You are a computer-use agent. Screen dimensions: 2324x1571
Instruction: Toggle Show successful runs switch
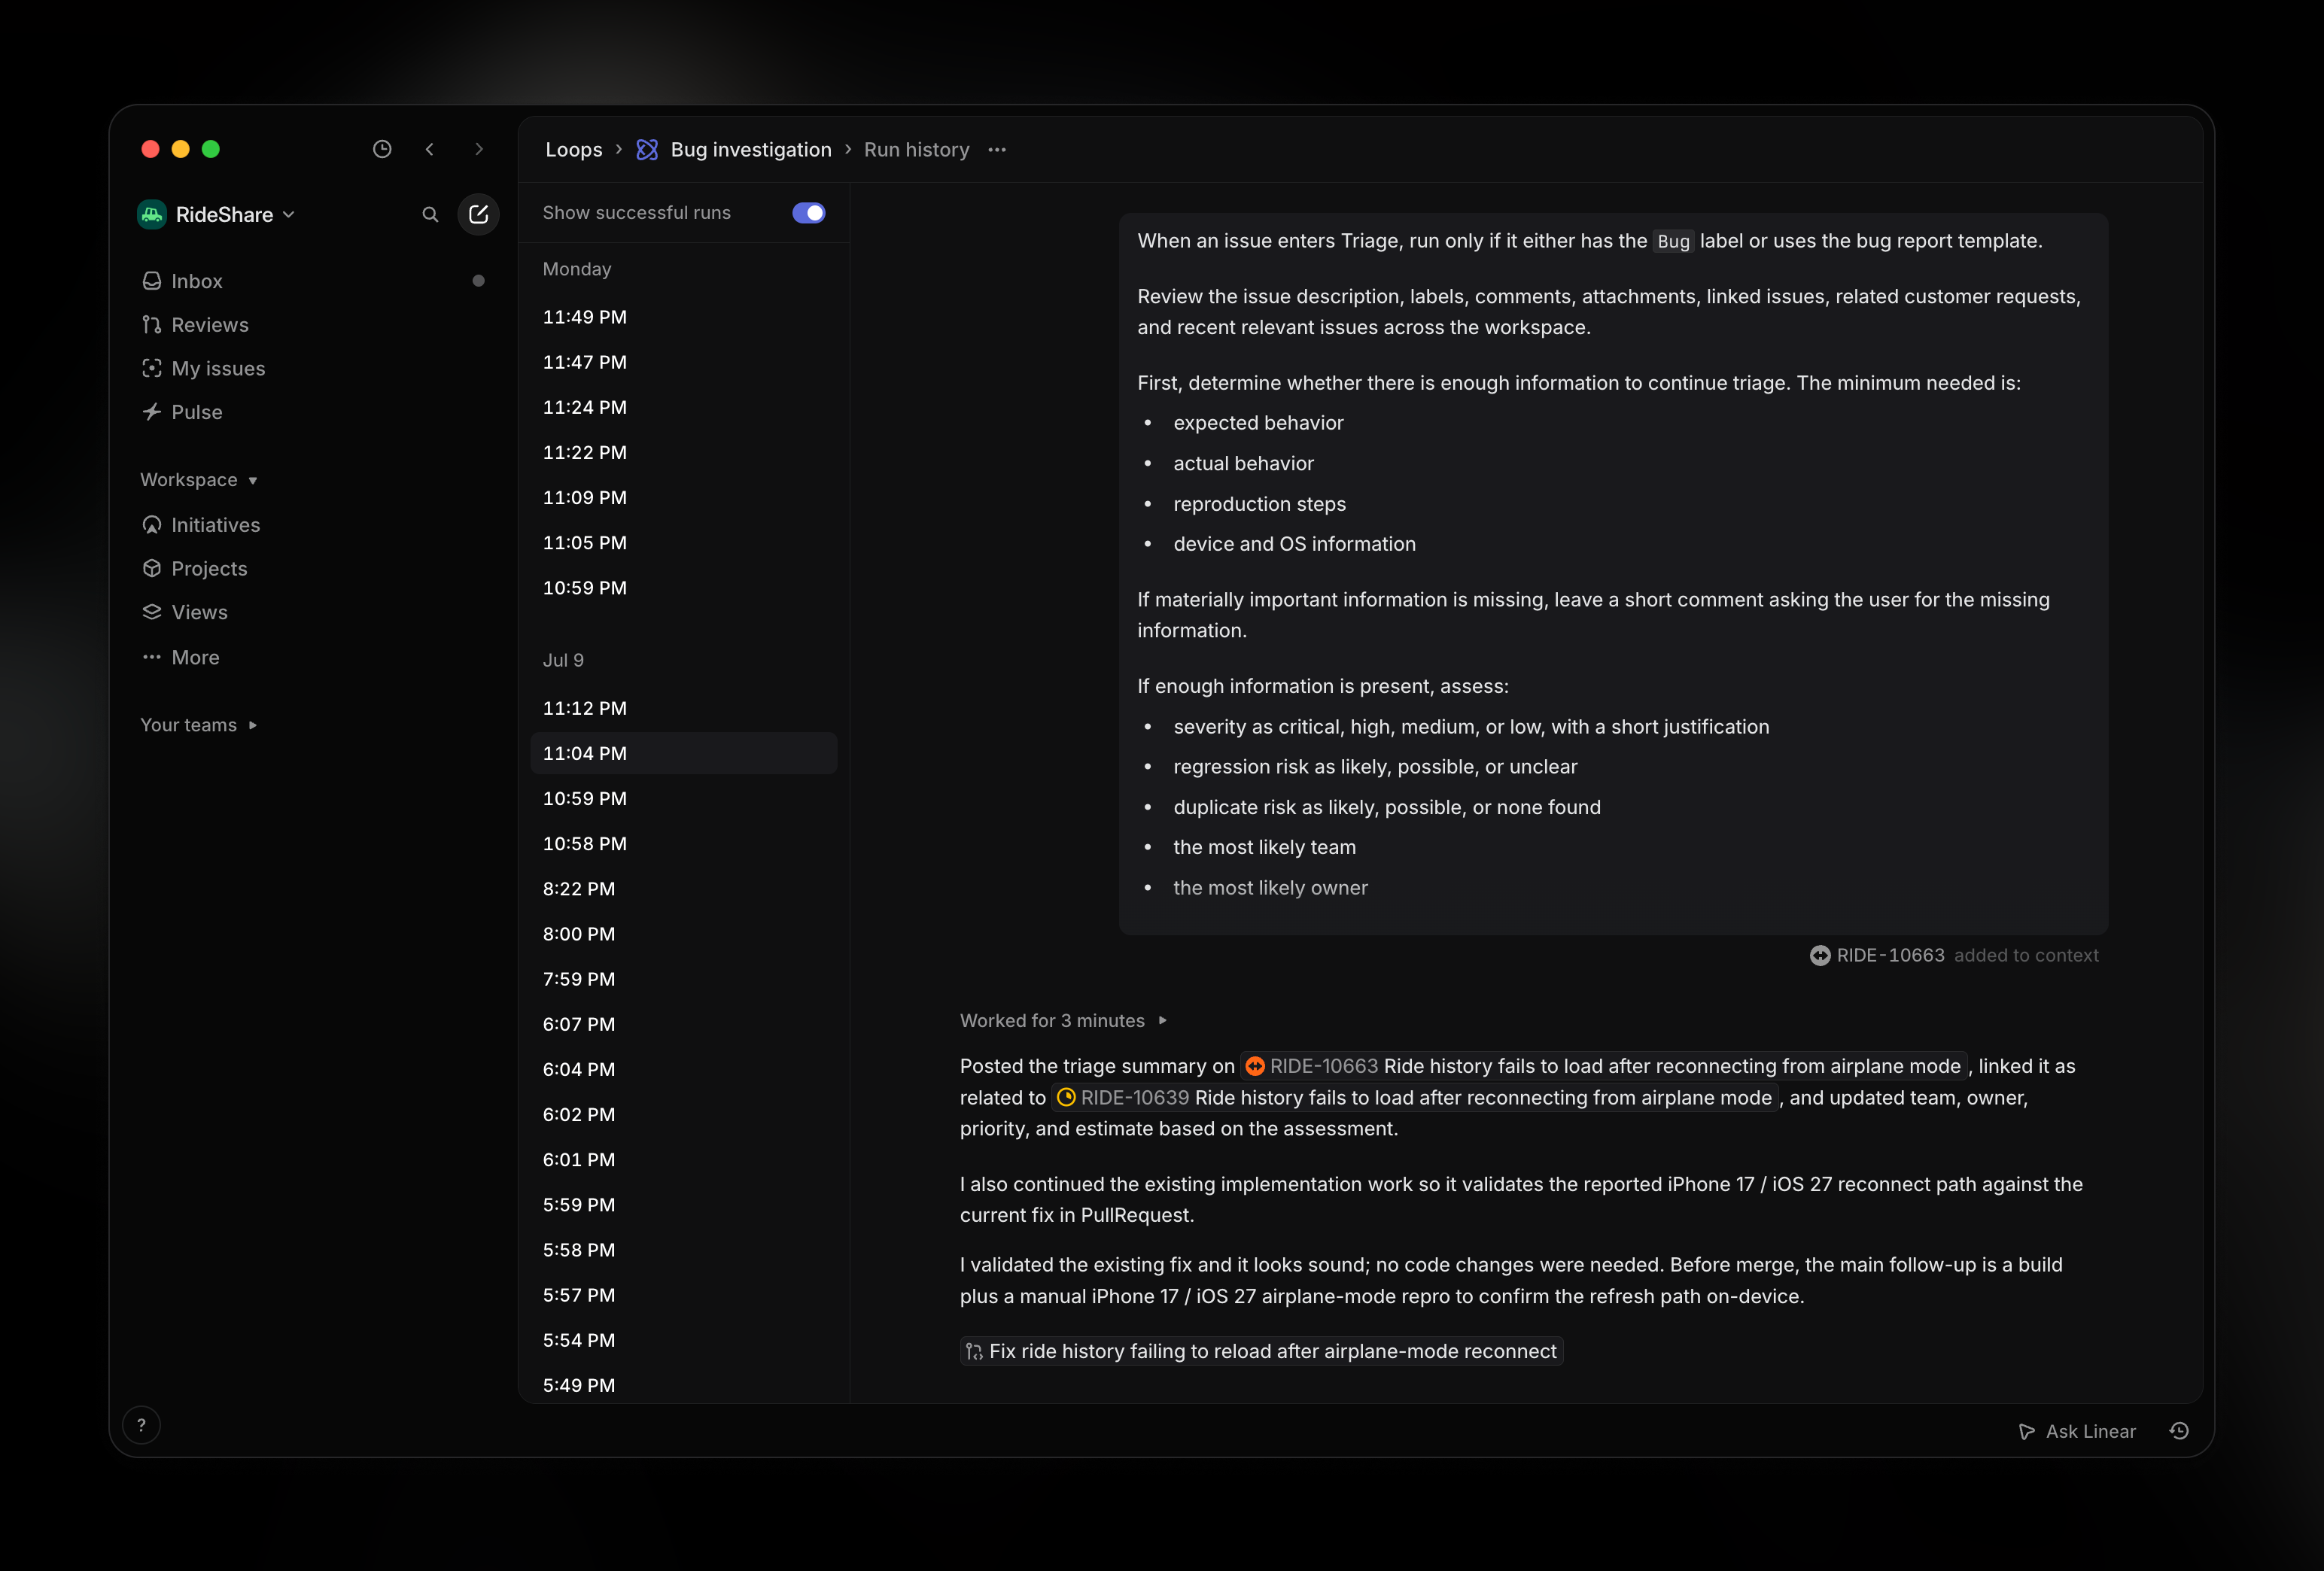tap(808, 213)
